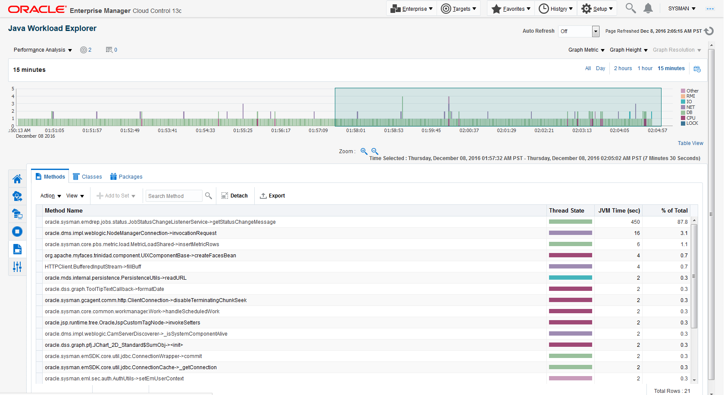The height and width of the screenshot is (395, 724).
Task: Click the Search Method magnifier icon
Action: coord(209,196)
